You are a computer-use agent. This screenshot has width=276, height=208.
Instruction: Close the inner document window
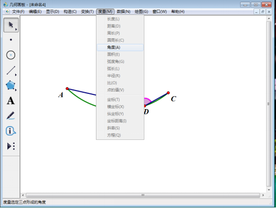[x=269, y=12]
